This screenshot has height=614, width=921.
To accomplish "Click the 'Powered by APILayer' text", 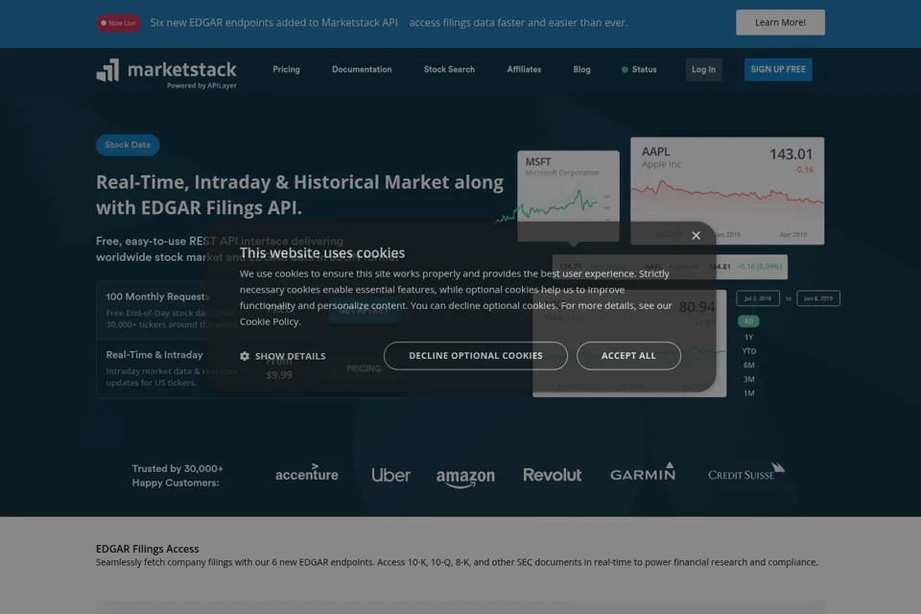I will [x=201, y=85].
